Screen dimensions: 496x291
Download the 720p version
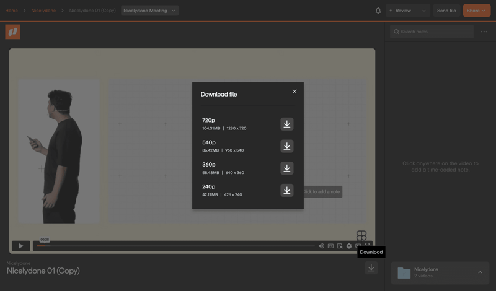(x=286, y=124)
